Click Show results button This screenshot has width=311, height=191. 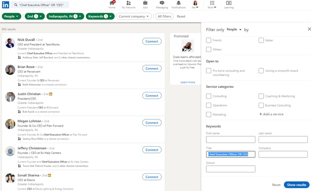point(297,185)
